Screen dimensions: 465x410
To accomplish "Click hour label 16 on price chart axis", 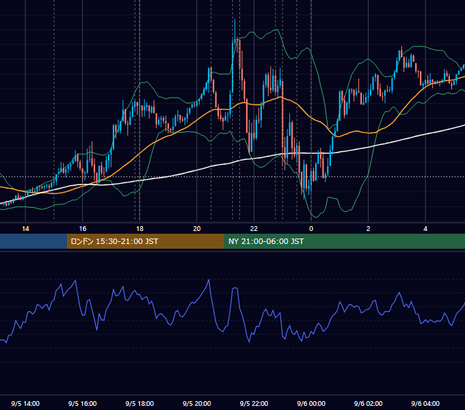I will pos(83,229).
